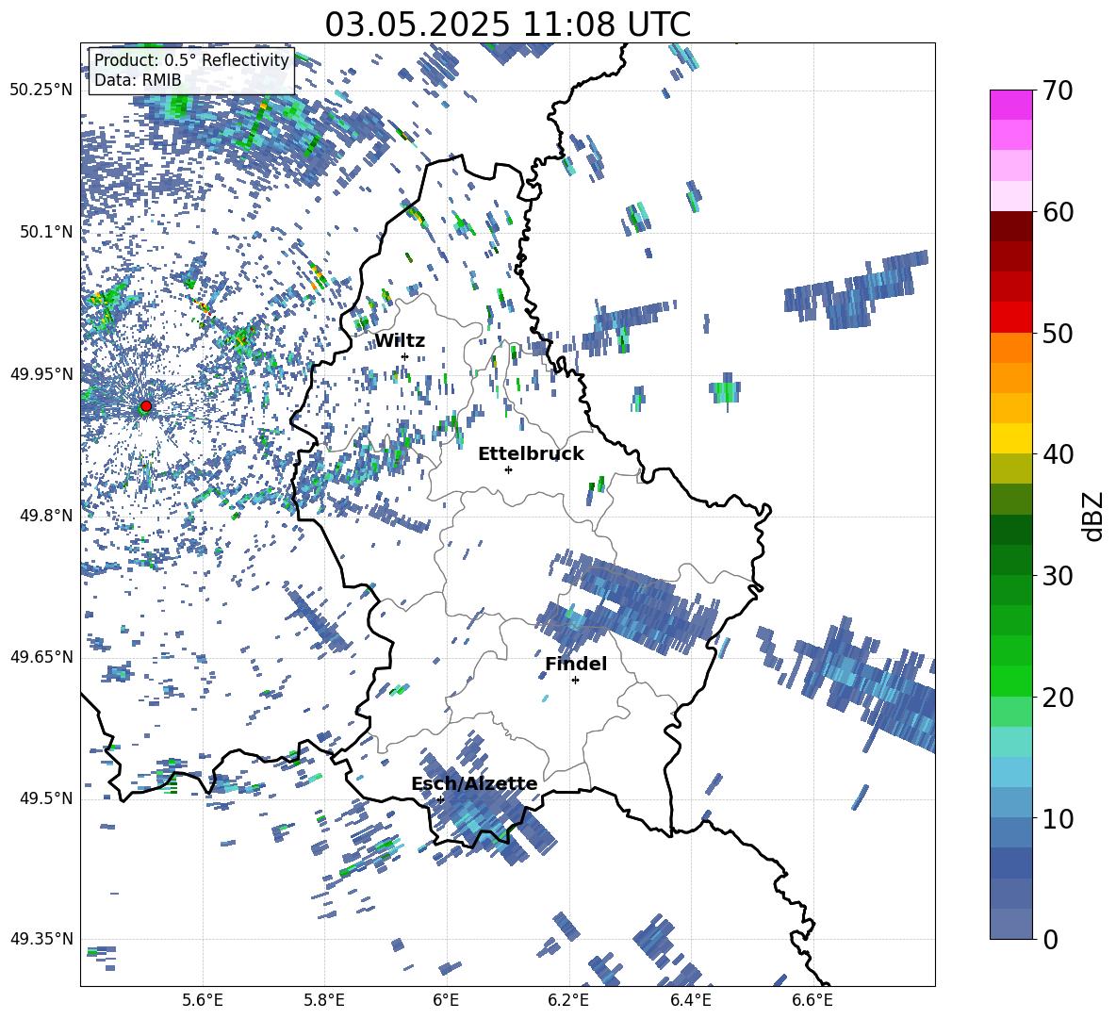Click the dark blue colorbar segment near 5
1116x1019 pixels.
1010,863
